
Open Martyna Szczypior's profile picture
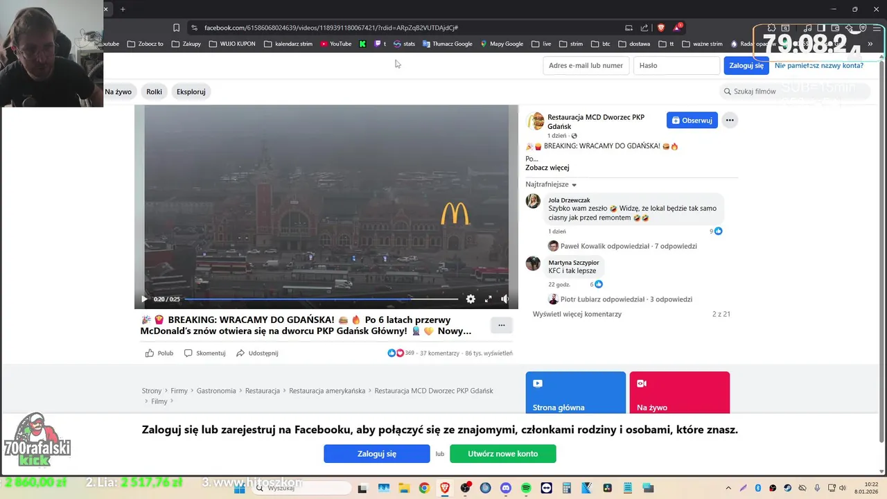(x=533, y=263)
